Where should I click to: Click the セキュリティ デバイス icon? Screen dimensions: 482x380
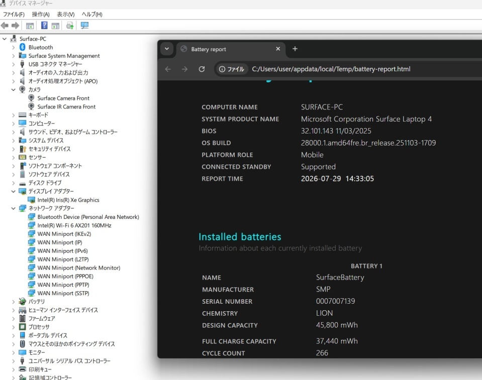point(23,149)
